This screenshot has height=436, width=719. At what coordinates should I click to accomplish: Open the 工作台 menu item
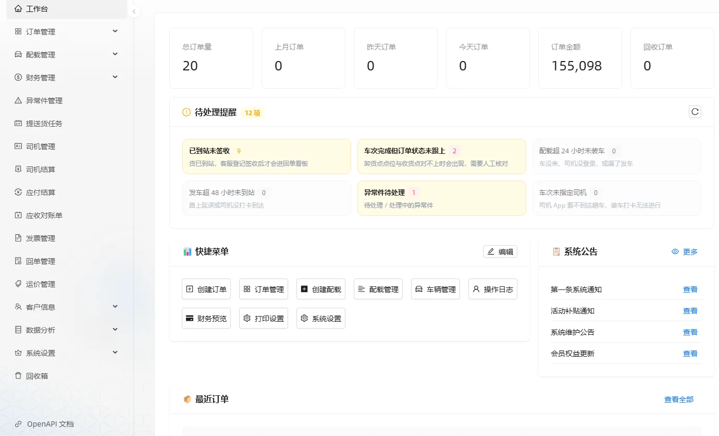[x=67, y=9]
